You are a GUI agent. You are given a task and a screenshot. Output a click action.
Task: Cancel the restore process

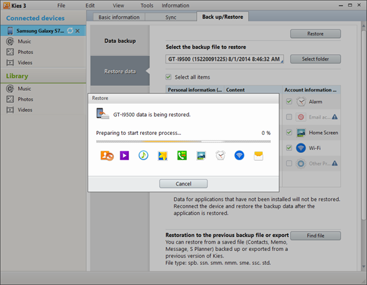183,184
